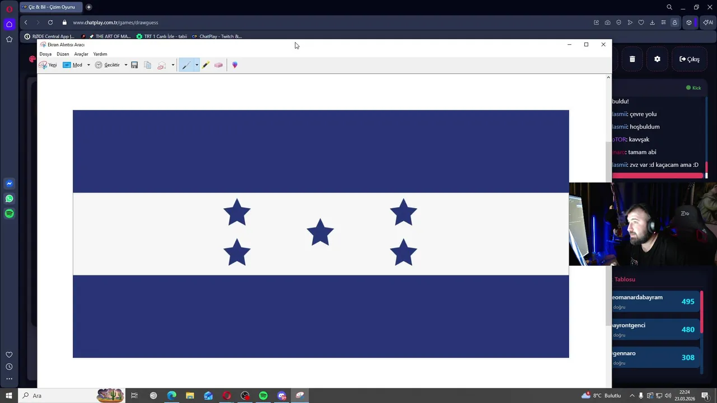Viewport: 717px width, 403px height.
Task: Open TRT 1 Canlı İzle bookmark
Action: coord(162,36)
